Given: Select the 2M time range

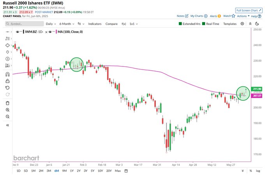Looking at the screenshot, I should [x=41, y=171].
